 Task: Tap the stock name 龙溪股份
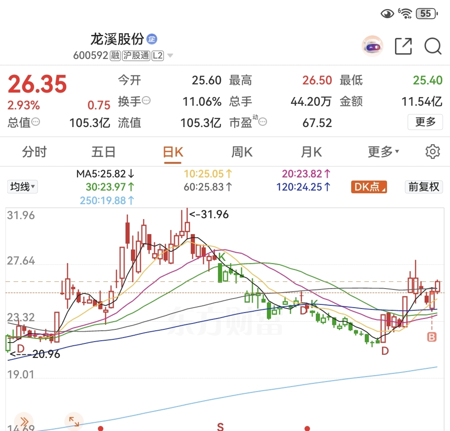pyautogui.click(x=117, y=39)
